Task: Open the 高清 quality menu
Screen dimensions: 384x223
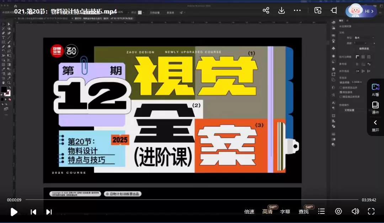Action: tap(267, 212)
